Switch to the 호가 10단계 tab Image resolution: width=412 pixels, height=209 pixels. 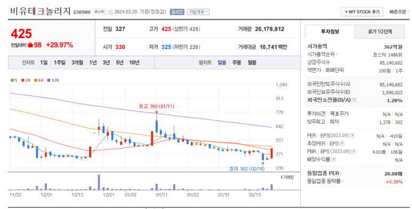coord(379,32)
